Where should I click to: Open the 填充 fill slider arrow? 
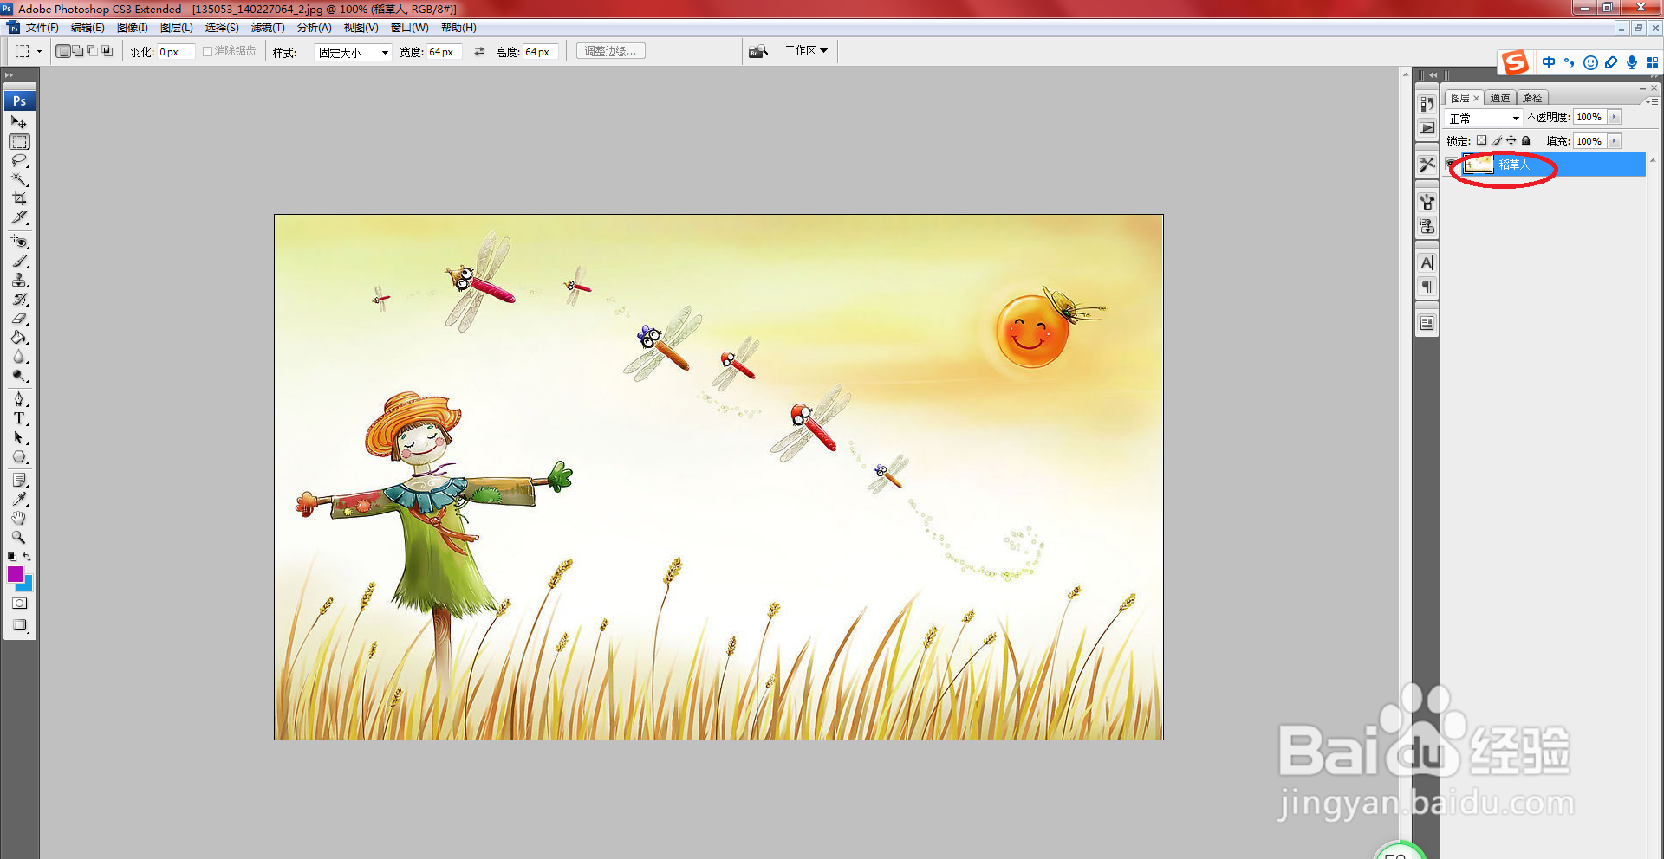pos(1614,141)
